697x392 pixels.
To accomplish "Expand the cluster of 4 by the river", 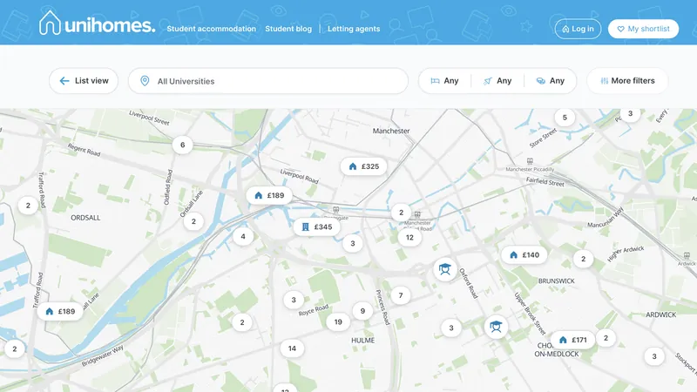I will [243, 236].
